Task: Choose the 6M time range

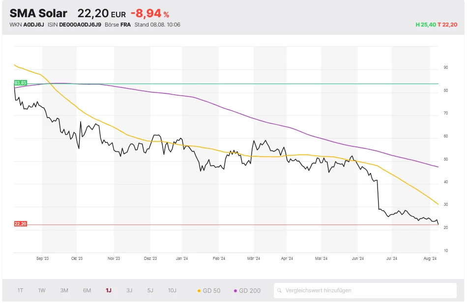Action: pos(87,290)
